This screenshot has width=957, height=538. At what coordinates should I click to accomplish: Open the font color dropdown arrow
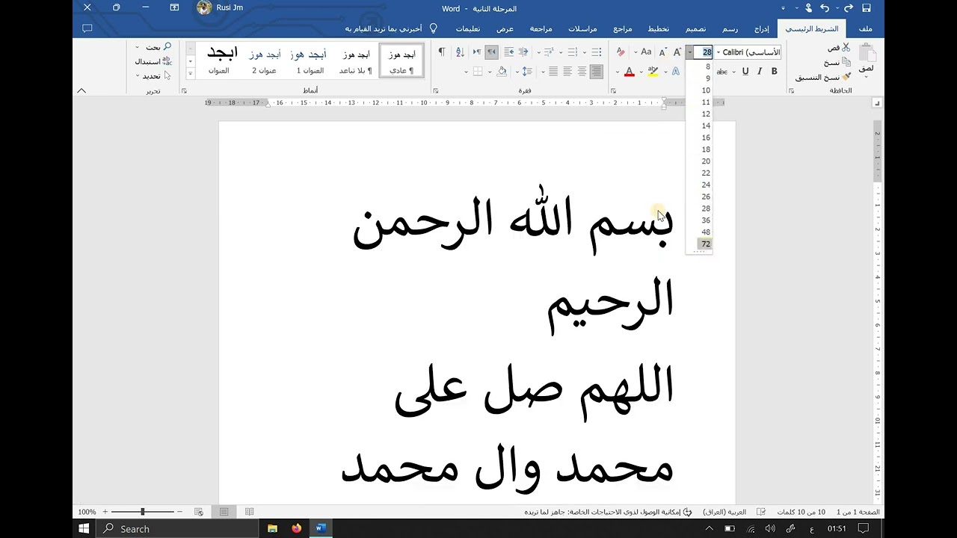[x=618, y=72]
